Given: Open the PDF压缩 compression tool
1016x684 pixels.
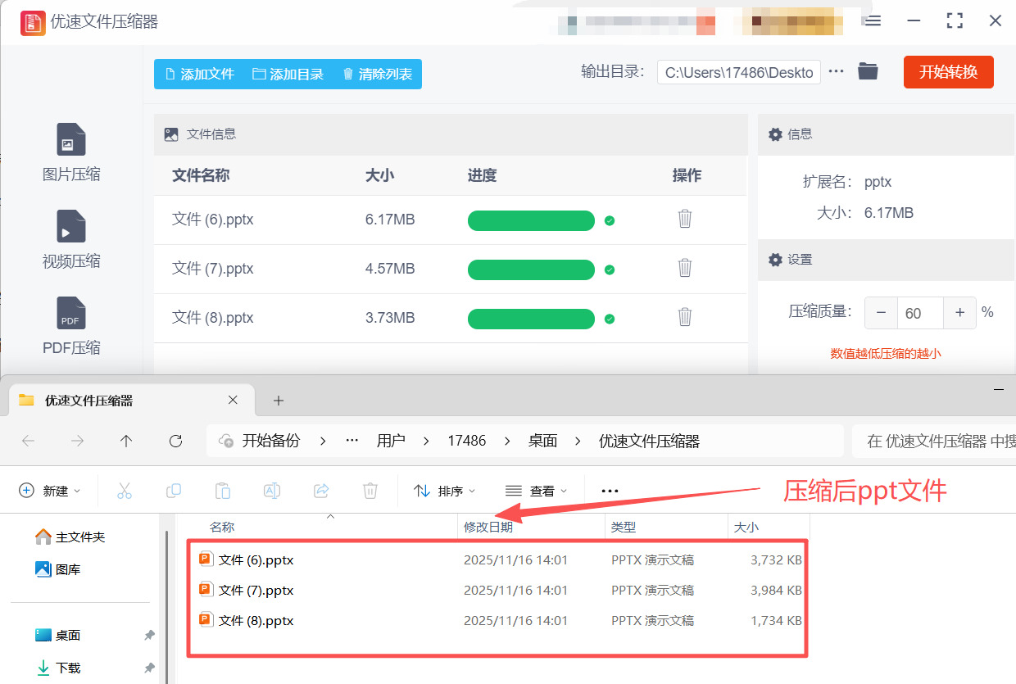Looking at the screenshot, I should pos(71,326).
